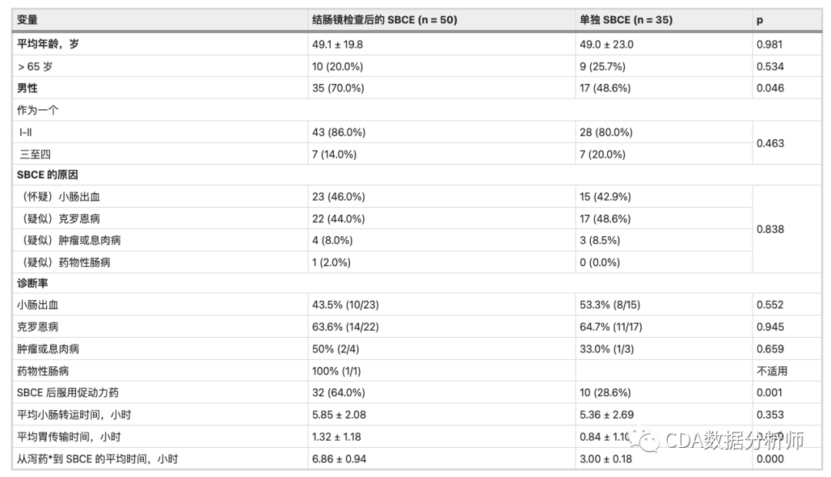Click the 结肠镜检查后的 SBCE (n = 50) header

click(383, 20)
